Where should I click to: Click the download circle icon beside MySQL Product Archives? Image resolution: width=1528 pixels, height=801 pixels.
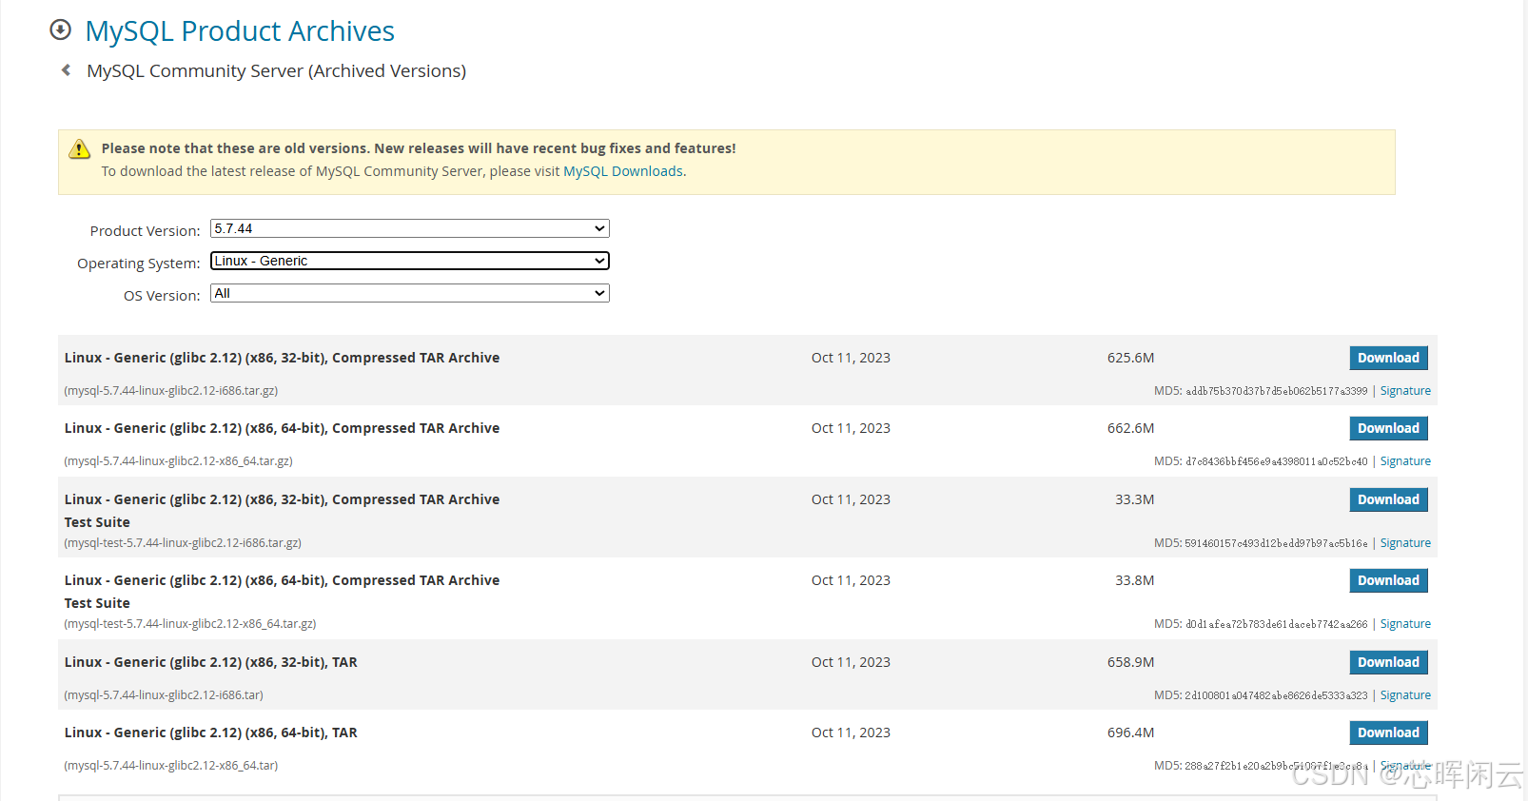pyautogui.click(x=60, y=29)
